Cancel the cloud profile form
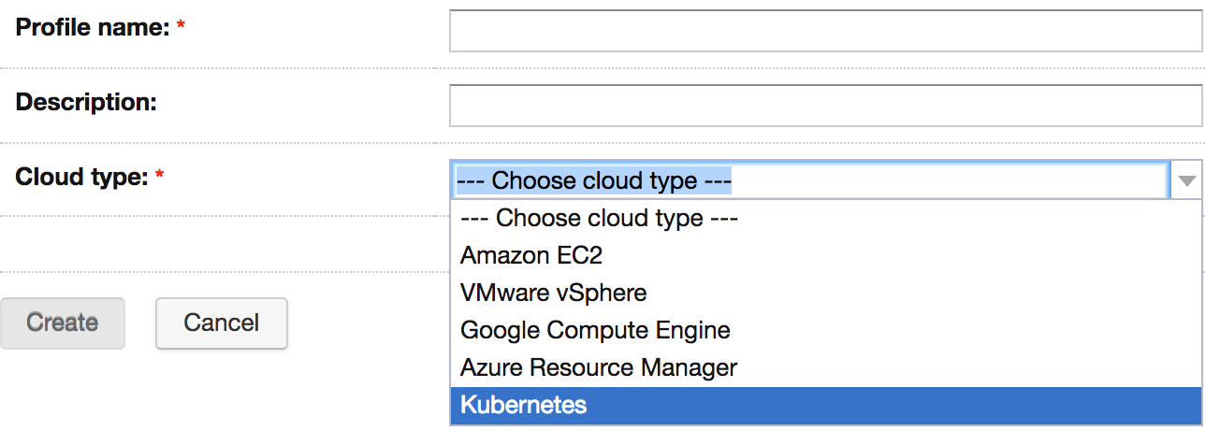 pos(222,323)
